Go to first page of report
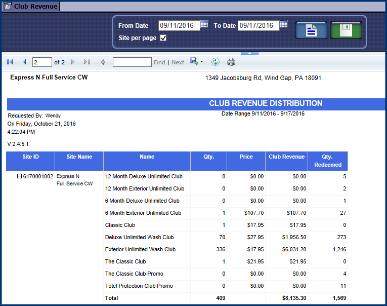 (10, 62)
